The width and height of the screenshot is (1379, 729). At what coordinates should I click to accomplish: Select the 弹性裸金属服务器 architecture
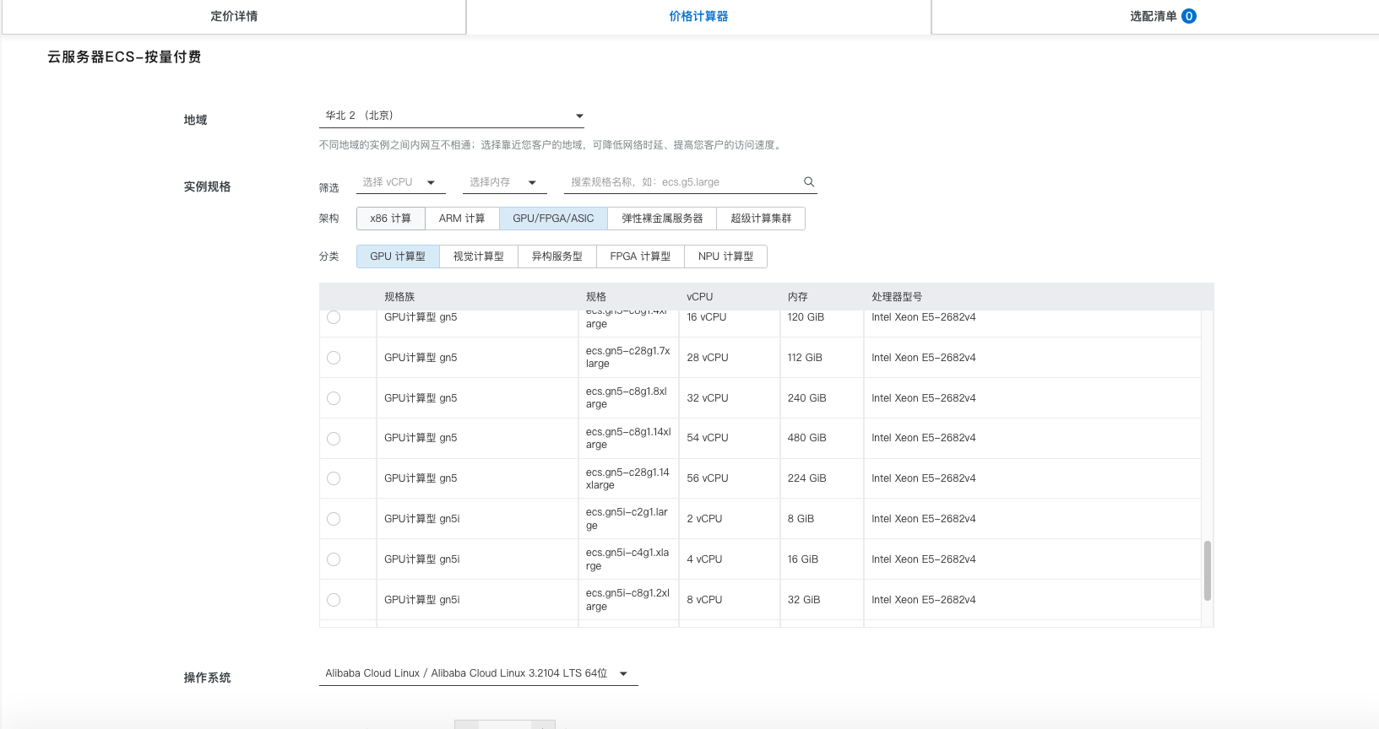[x=662, y=219]
